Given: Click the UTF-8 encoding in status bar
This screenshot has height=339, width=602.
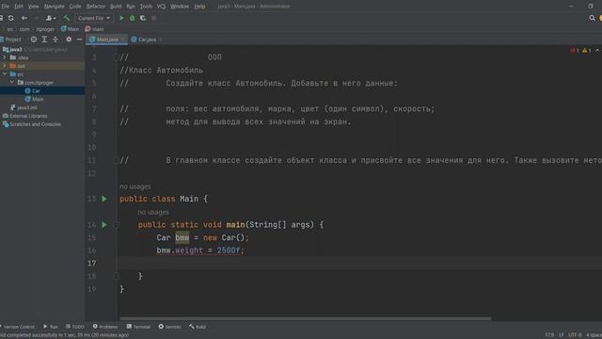Looking at the screenshot, I should point(575,335).
